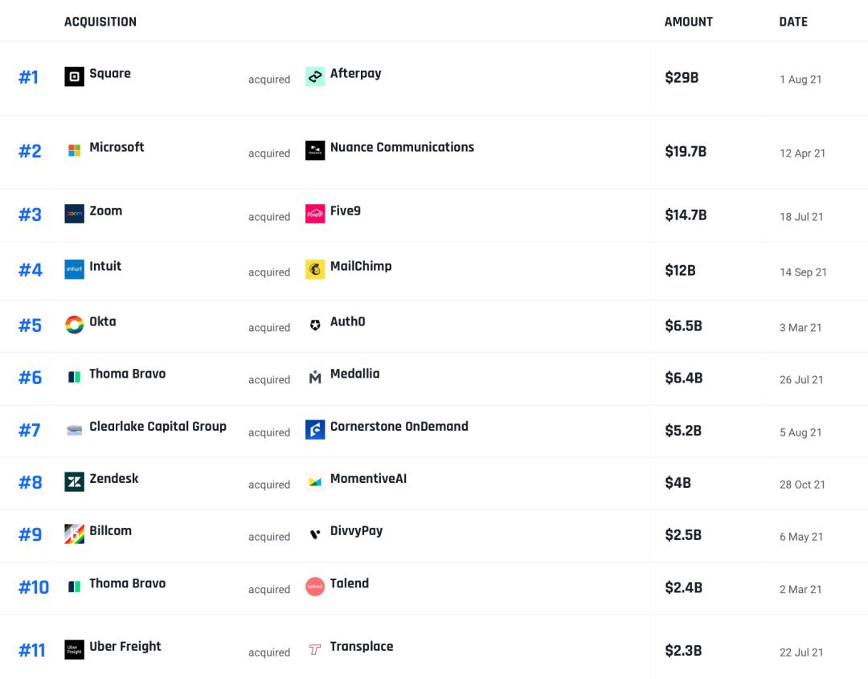The height and width of the screenshot is (679, 868).
Task: Select the Medallia company name
Action: 354,374
